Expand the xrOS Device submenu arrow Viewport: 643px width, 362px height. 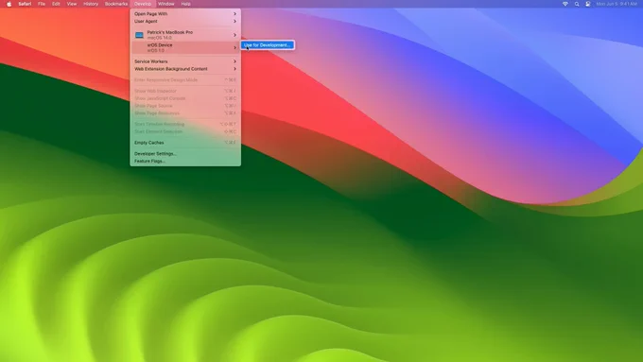click(235, 47)
